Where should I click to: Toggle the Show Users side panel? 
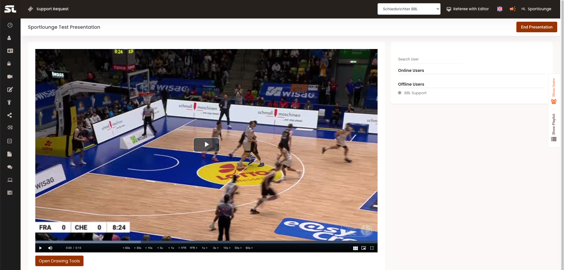tap(554, 91)
